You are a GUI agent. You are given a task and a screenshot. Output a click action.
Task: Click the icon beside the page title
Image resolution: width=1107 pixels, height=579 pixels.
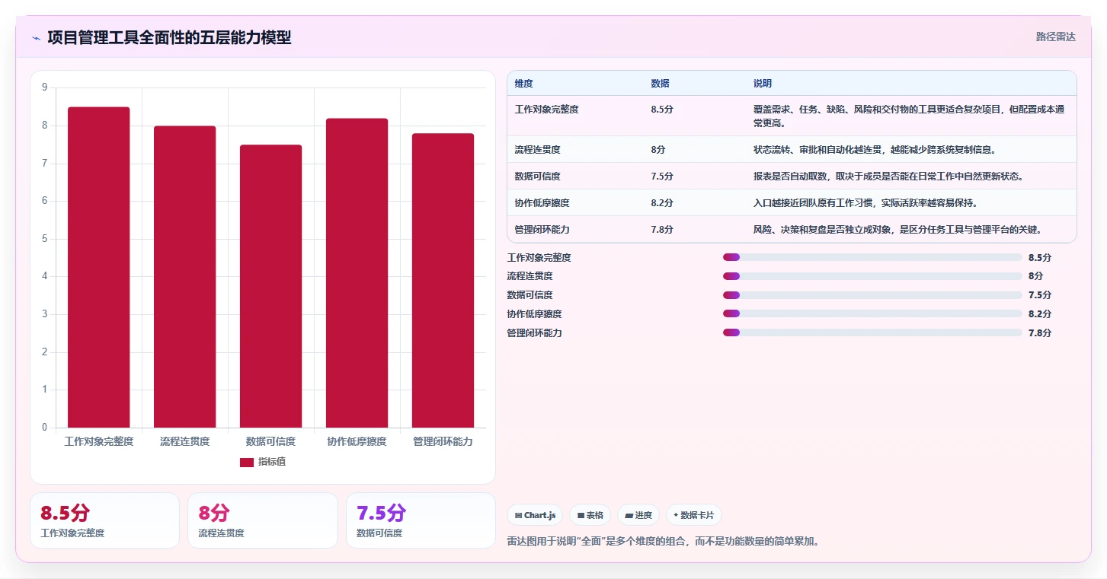(36, 38)
